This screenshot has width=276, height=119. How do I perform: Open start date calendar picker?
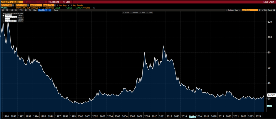tap(14, 5)
